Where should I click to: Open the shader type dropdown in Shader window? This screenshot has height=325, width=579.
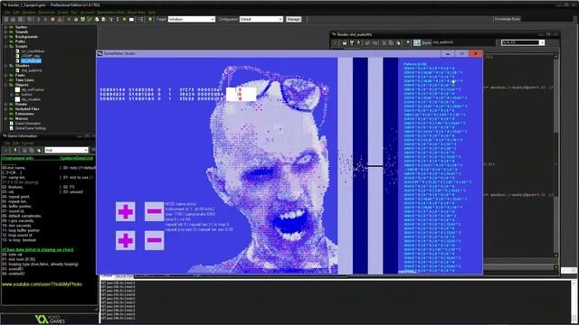click(523, 42)
